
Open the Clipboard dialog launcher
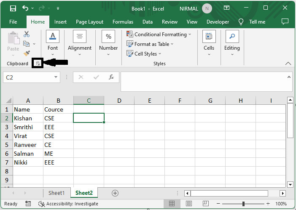click(38, 64)
